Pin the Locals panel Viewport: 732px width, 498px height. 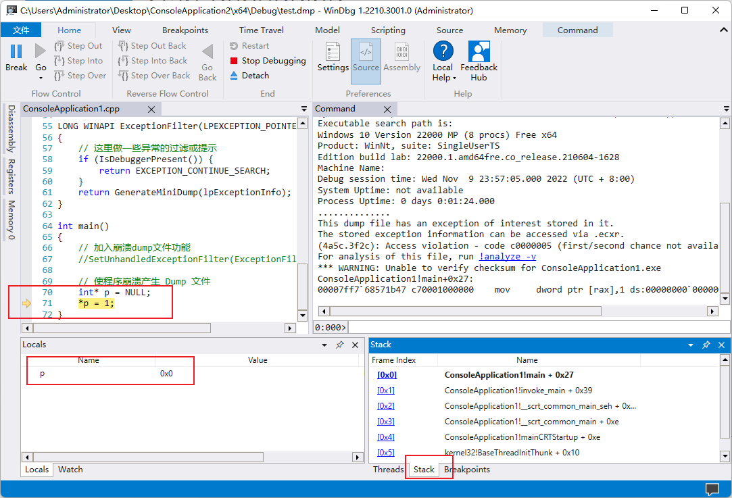[340, 345]
